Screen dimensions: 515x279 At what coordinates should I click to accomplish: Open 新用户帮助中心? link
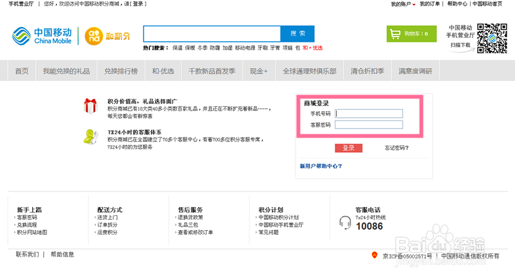321,166
